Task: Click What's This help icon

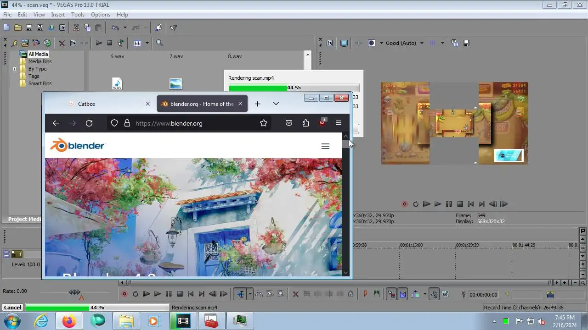Action: click(173, 27)
